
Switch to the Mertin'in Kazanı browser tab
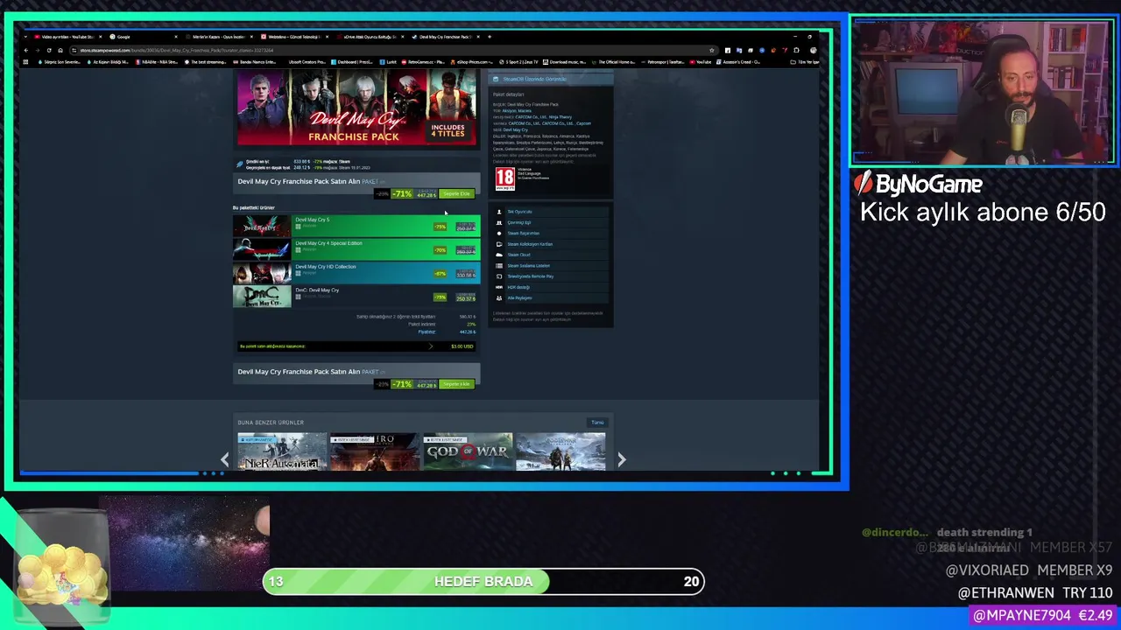point(219,37)
